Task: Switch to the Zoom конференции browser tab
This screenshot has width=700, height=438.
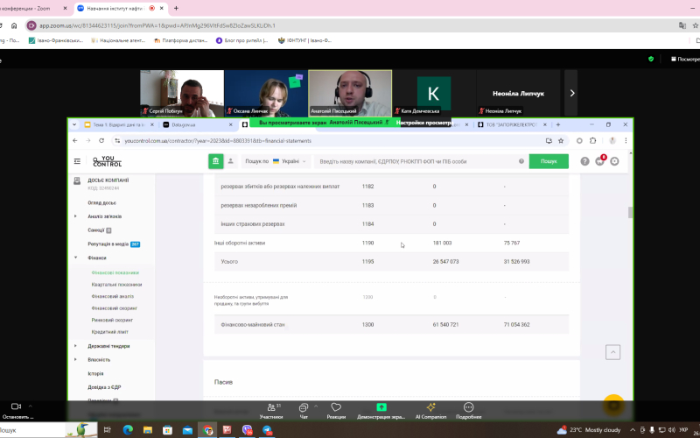Action: [x=35, y=8]
